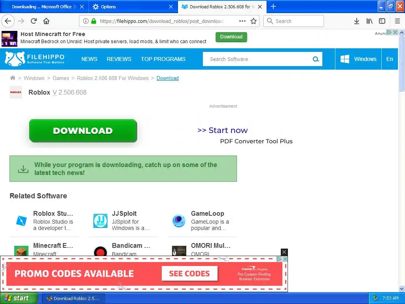Click the SEE CODES button
405x304 pixels.
point(189,274)
